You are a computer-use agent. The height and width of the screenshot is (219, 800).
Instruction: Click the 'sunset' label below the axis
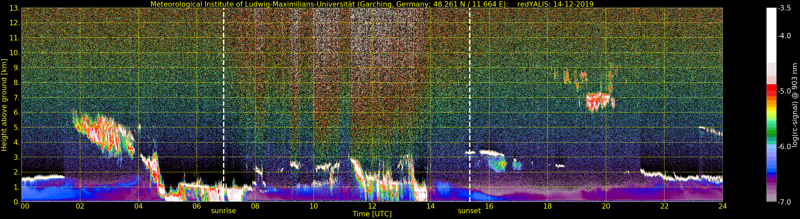[469, 211]
